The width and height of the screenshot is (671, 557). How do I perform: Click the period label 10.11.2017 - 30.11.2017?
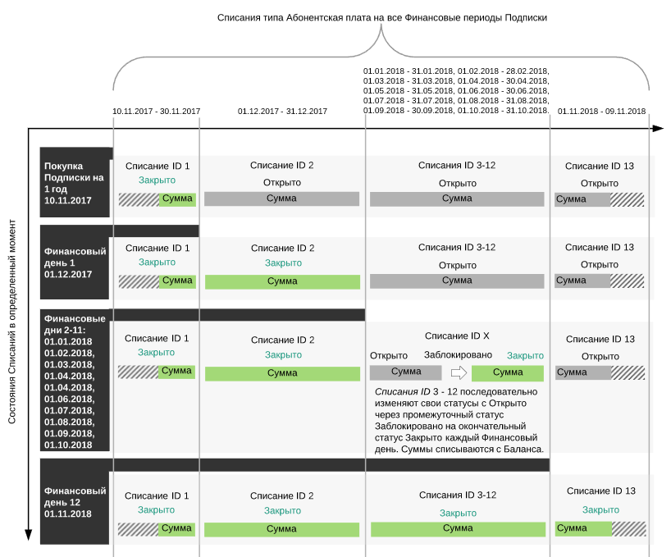coord(156,112)
